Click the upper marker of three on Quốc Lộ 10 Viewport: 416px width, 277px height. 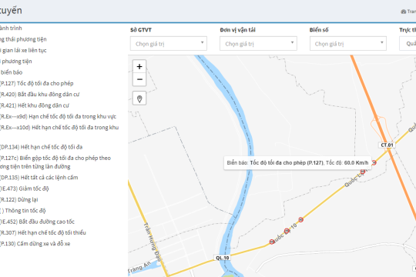[300, 219]
